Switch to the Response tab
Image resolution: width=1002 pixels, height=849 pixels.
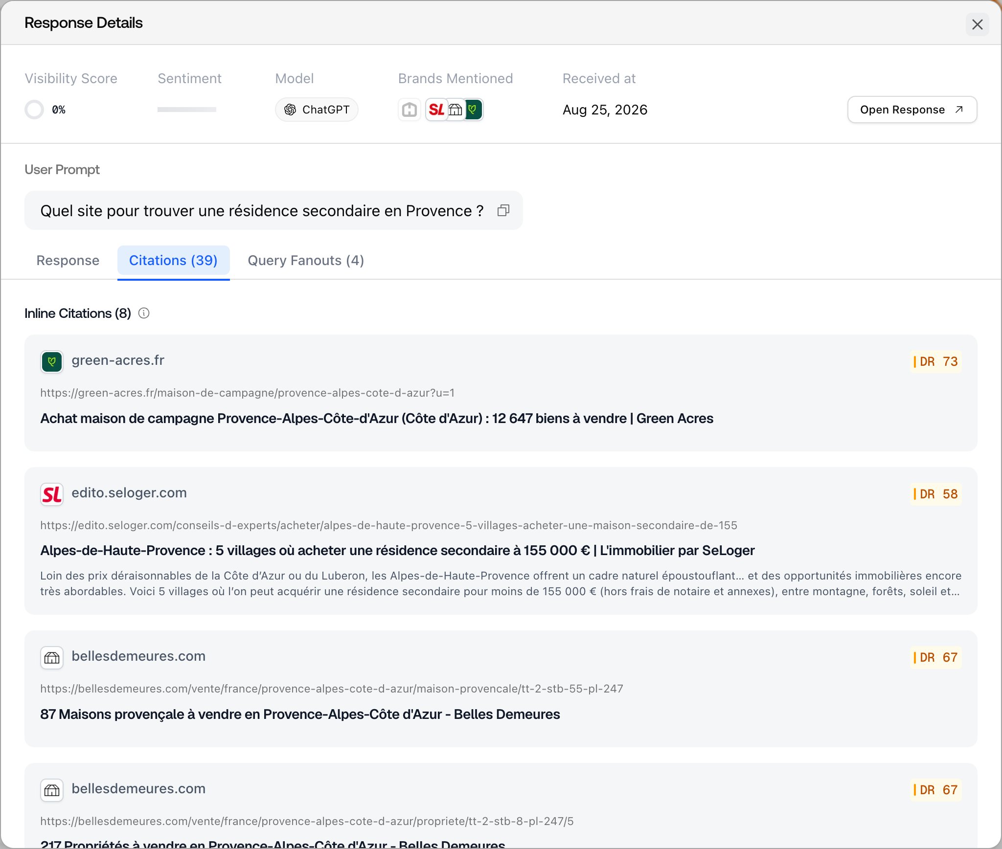68,260
